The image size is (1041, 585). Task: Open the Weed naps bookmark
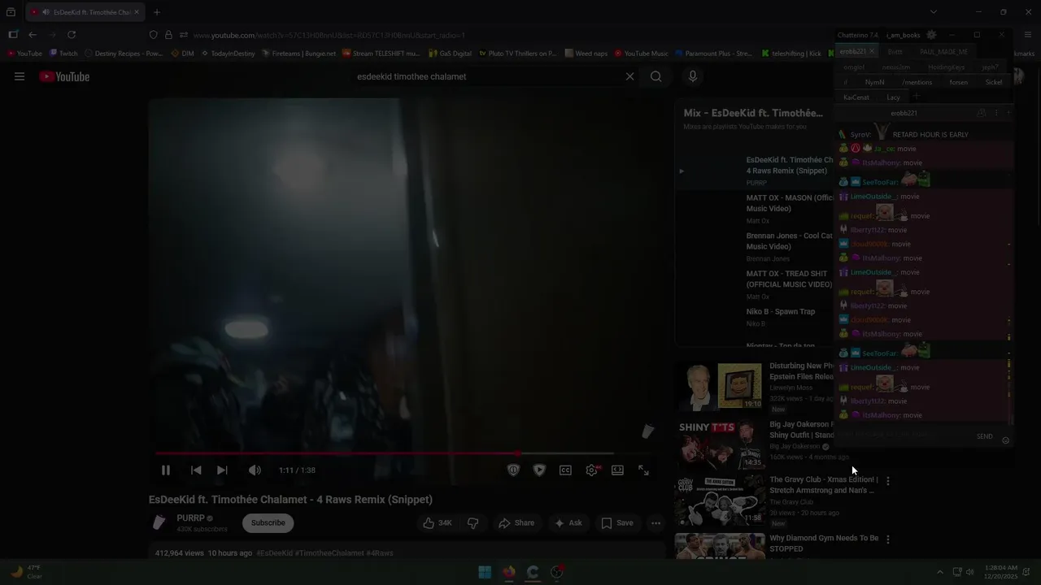(586, 54)
